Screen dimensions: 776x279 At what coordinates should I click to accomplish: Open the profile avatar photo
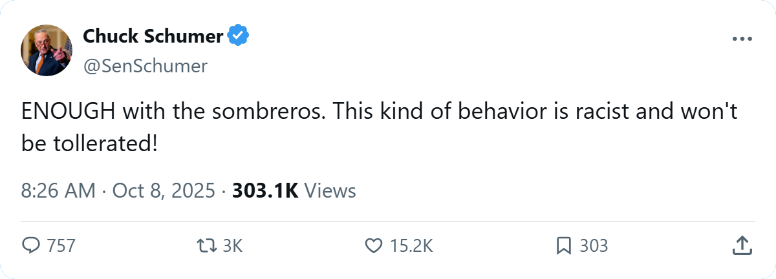(x=47, y=50)
